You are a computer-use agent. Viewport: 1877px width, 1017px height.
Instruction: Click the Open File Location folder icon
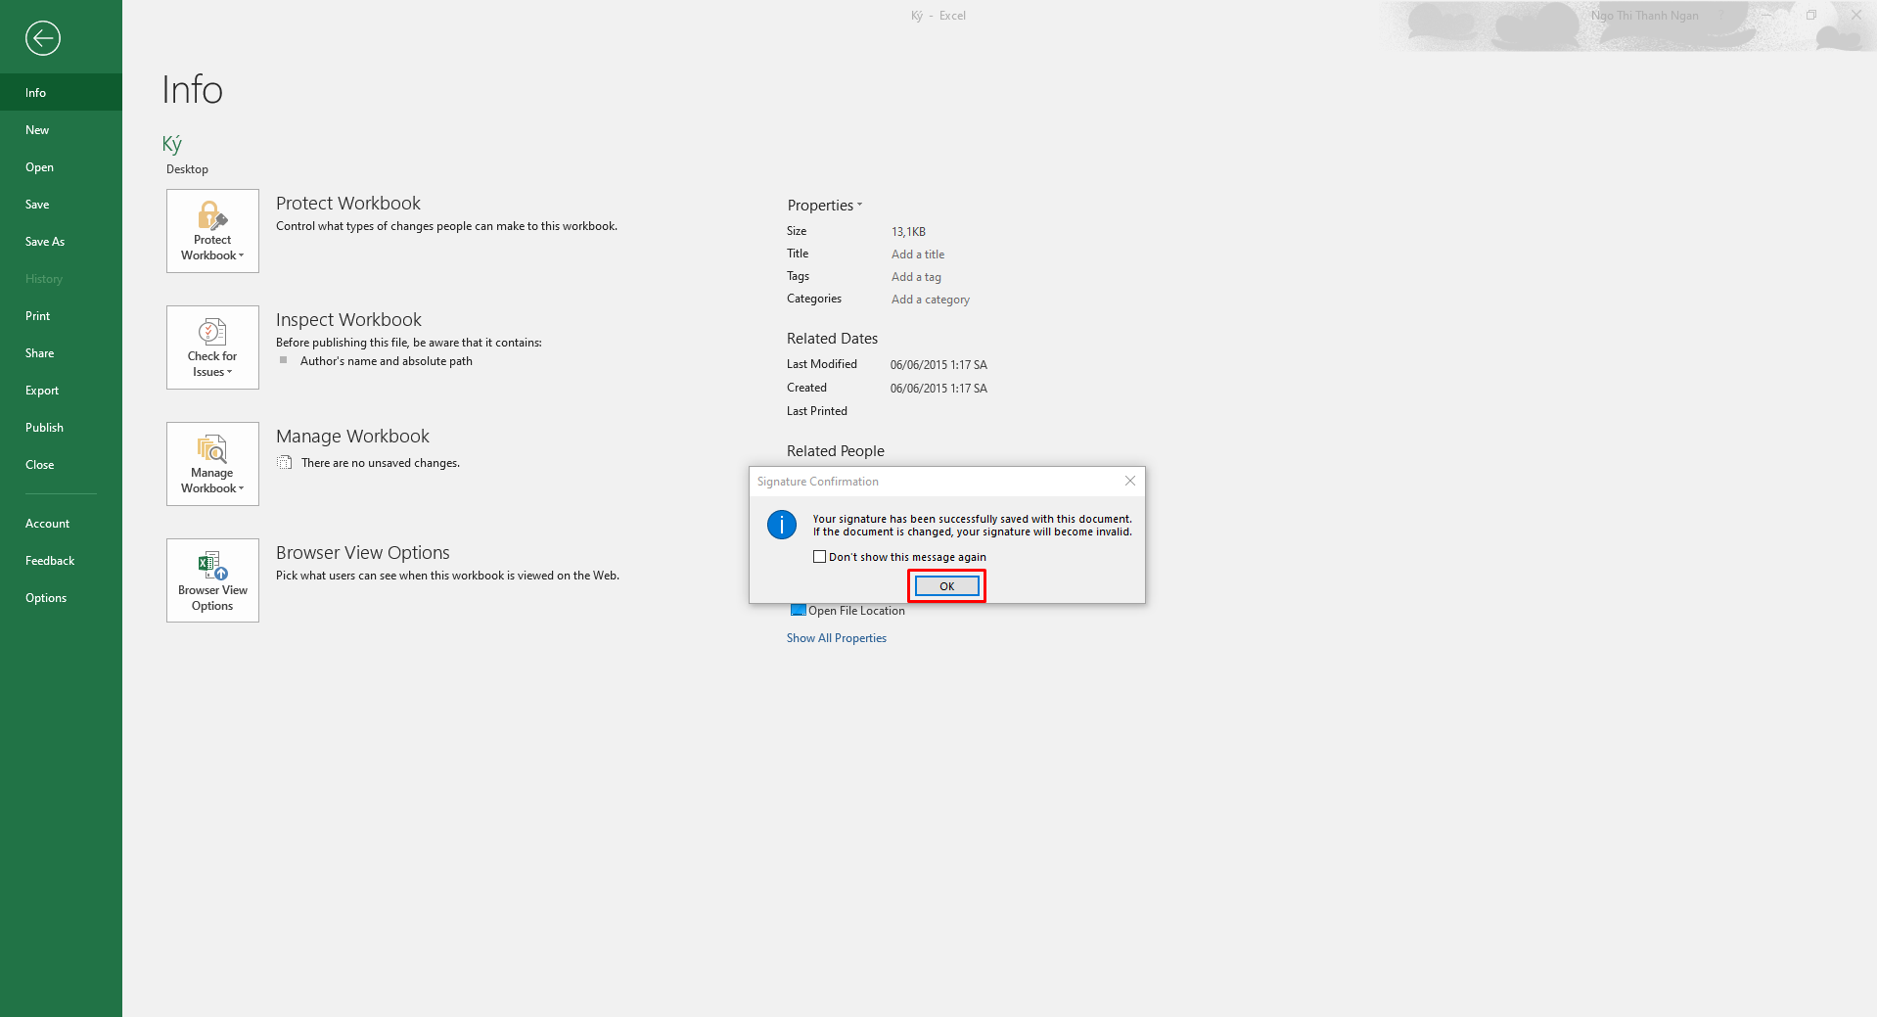click(x=798, y=610)
